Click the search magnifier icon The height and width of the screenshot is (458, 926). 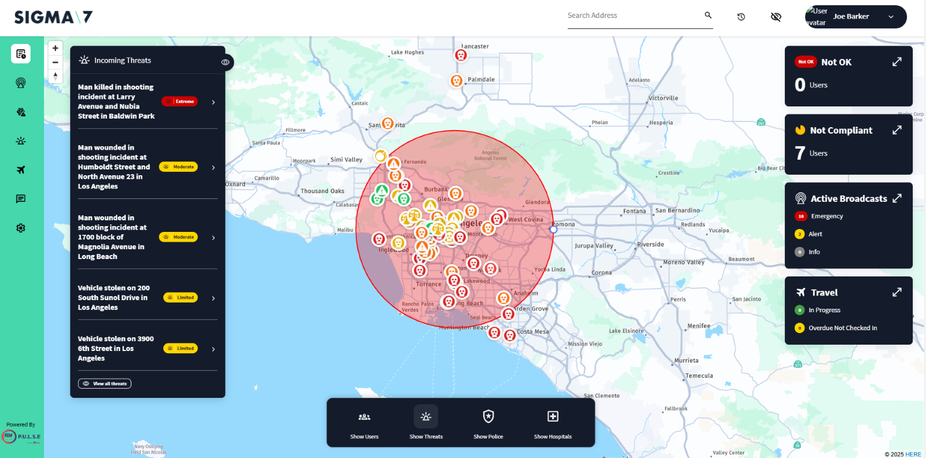(708, 16)
